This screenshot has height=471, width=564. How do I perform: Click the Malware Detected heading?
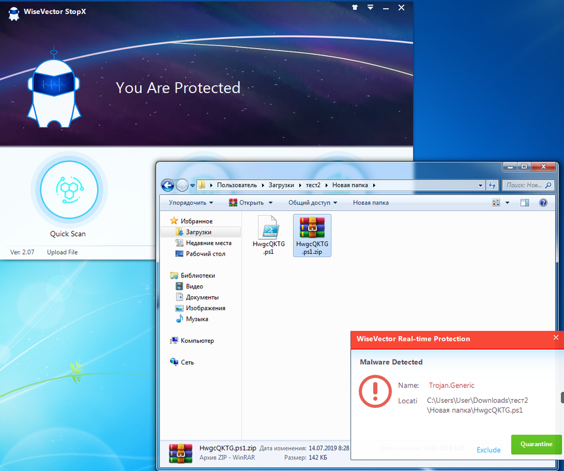(391, 362)
